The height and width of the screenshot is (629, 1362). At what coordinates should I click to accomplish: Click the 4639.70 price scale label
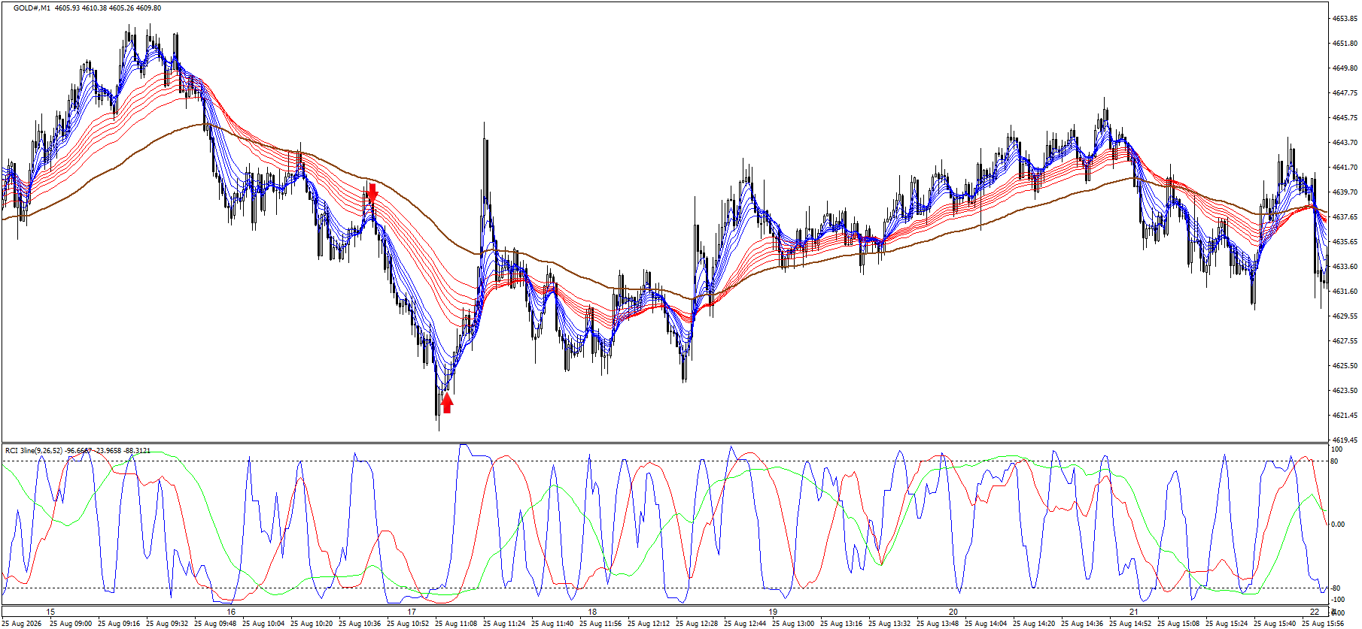point(1345,192)
